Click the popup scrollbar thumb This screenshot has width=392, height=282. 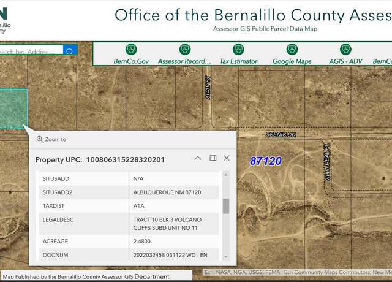226,206
